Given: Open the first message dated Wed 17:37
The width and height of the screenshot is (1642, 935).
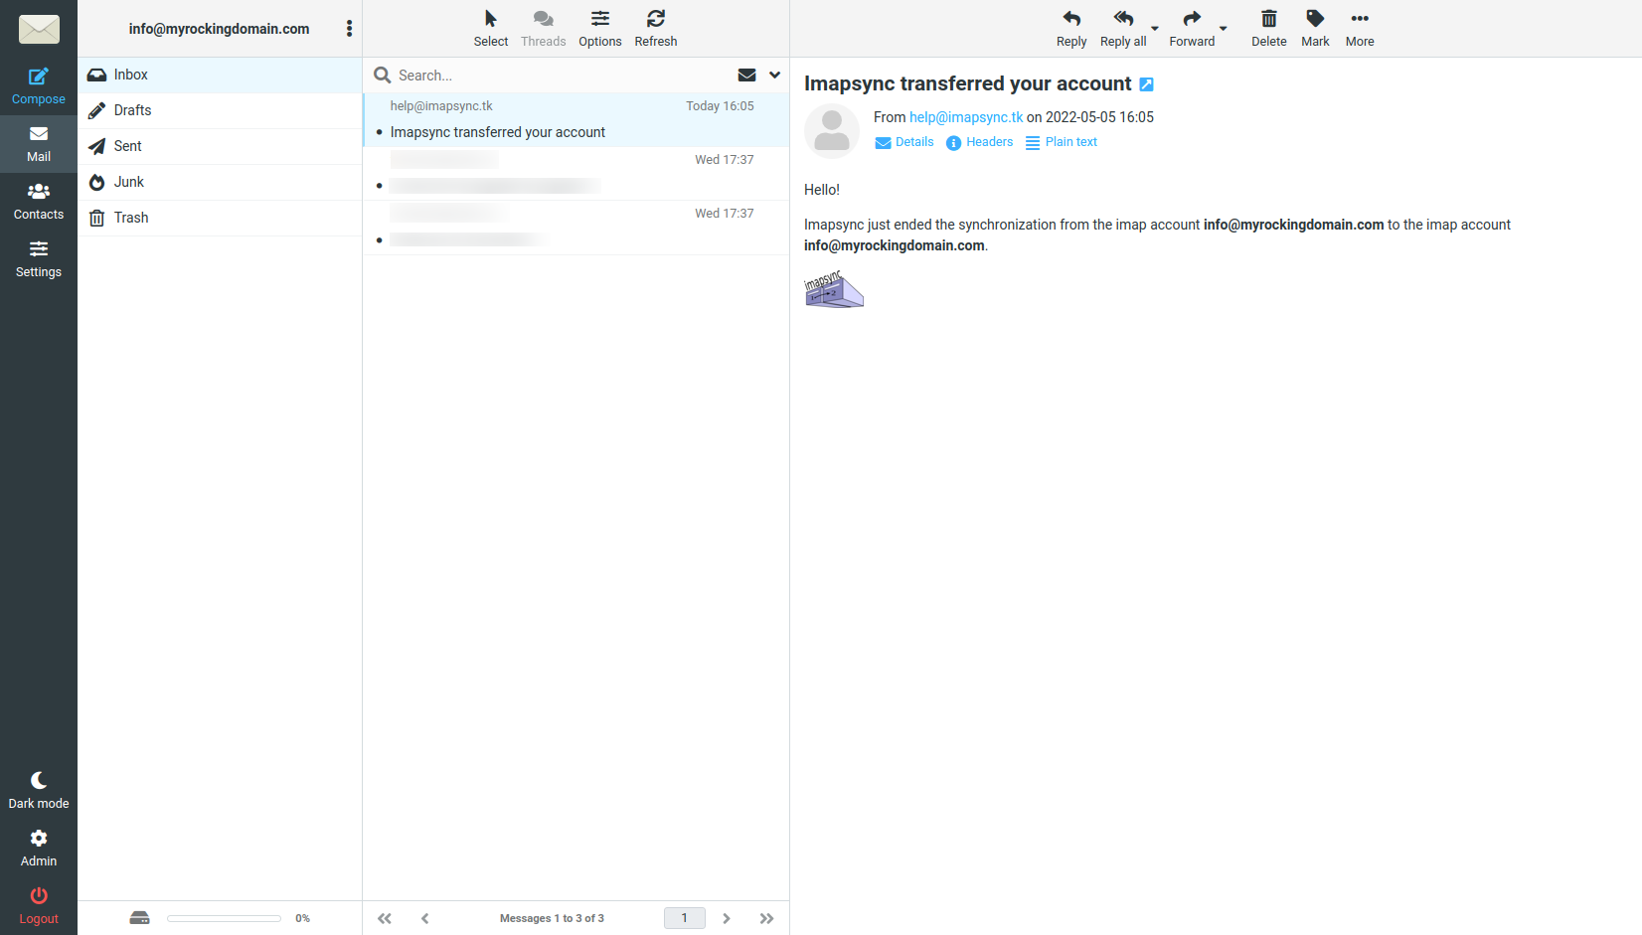Looking at the screenshot, I should click(x=576, y=174).
